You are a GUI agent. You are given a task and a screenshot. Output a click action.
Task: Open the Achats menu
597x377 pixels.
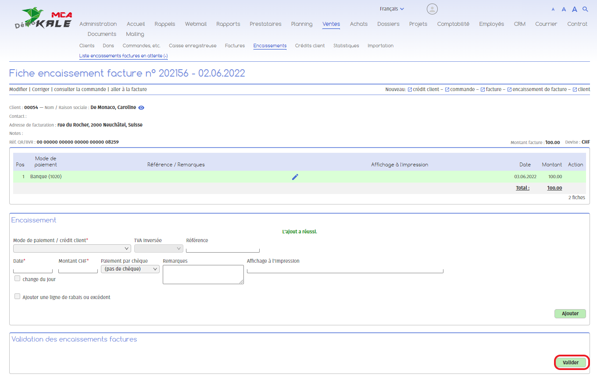tap(359, 24)
